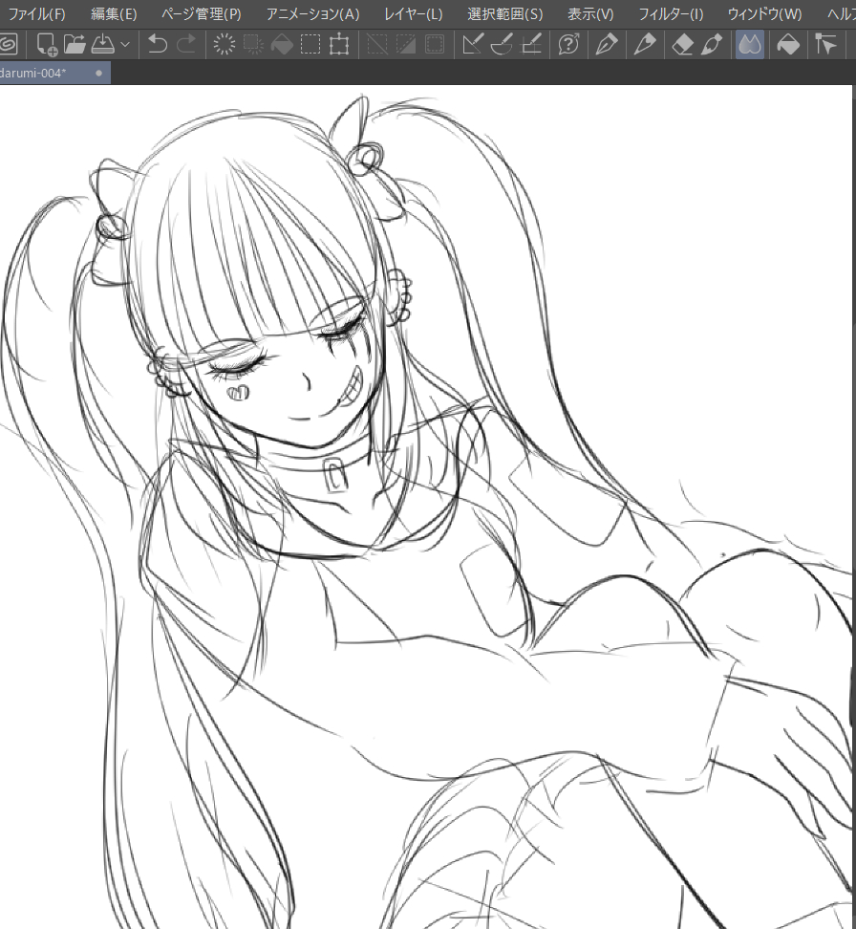Toggle Snap to Special Ruler icon
The image size is (856, 929).
[502, 44]
